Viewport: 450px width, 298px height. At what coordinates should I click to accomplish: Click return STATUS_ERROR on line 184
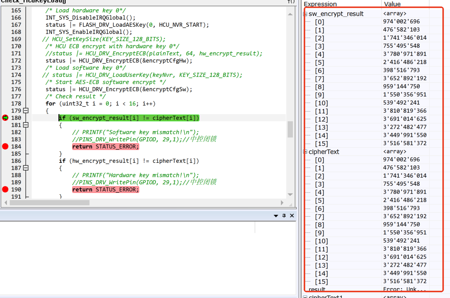coord(105,147)
